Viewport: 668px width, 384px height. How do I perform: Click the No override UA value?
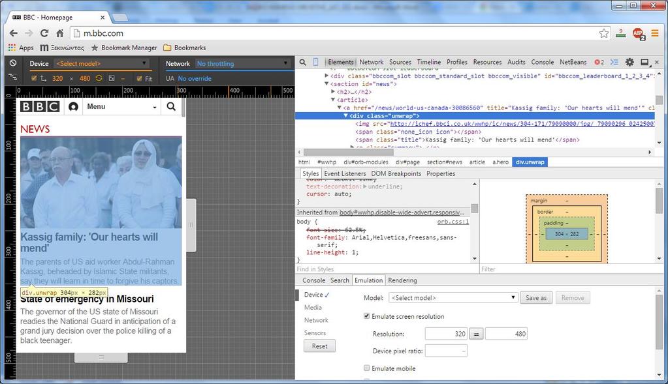[195, 78]
